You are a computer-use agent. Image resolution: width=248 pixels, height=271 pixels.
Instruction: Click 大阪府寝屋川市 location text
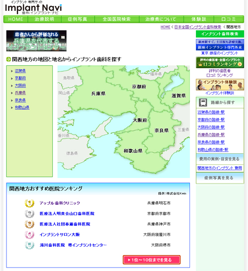[157, 235]
